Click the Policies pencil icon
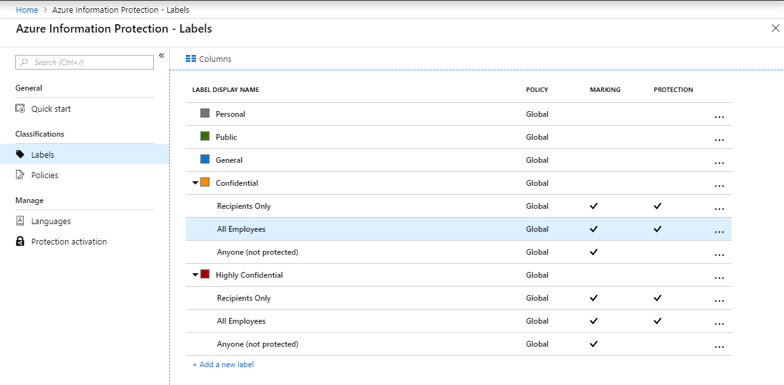Viewport: 784px width, 385px height. (x=20, y=175)
